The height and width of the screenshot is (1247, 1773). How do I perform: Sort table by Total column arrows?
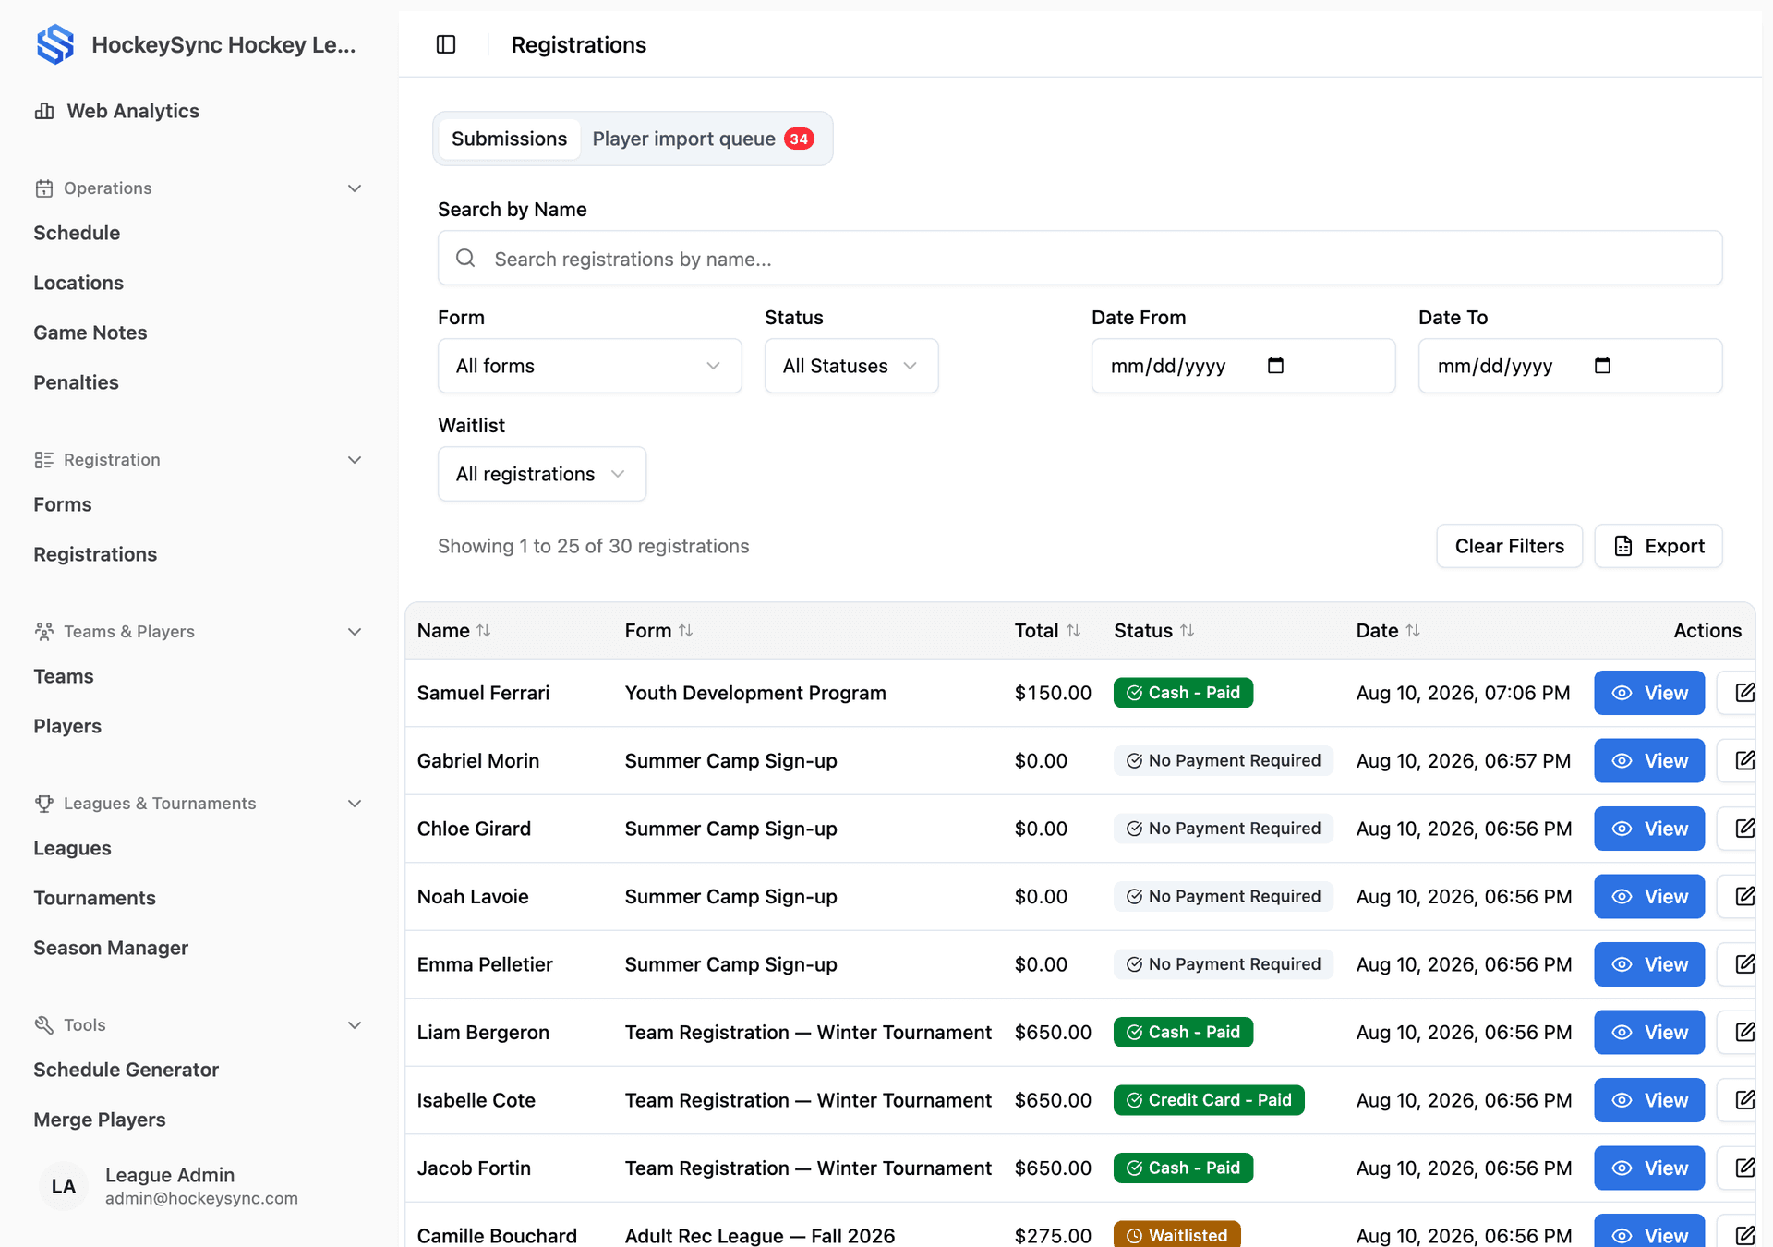[1073, 631]
